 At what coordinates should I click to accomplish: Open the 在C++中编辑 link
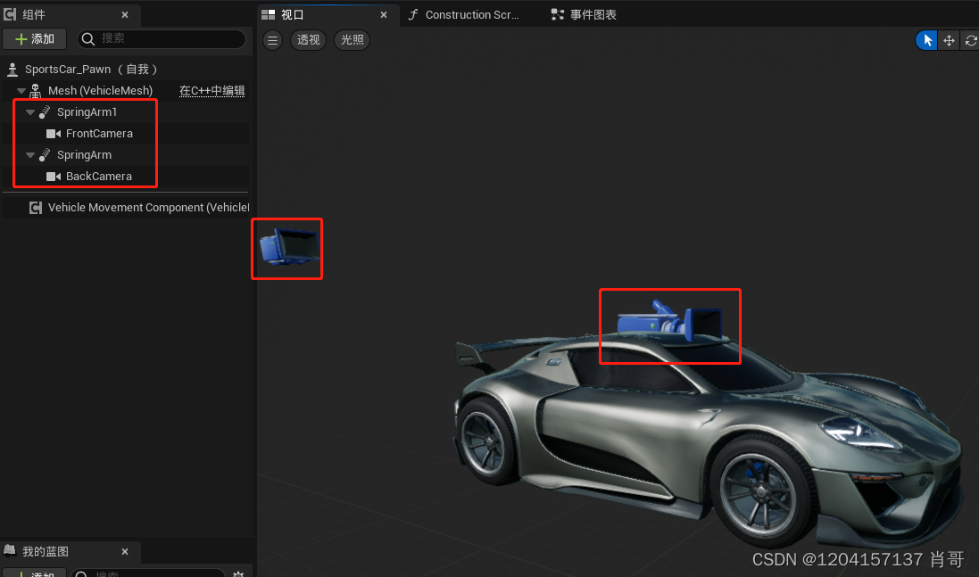(212, 90)
